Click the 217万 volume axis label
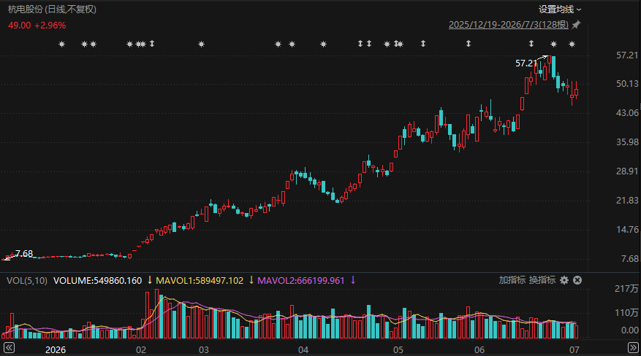Image resolution: width=641 pixels, height=356 pixels. (626, 289)
